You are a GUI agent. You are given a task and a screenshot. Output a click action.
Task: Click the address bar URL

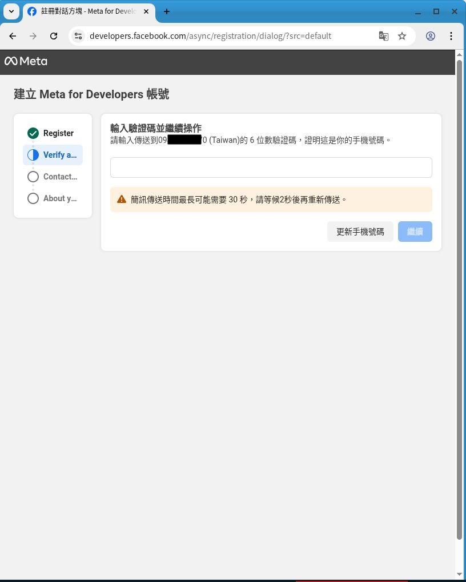210,36
